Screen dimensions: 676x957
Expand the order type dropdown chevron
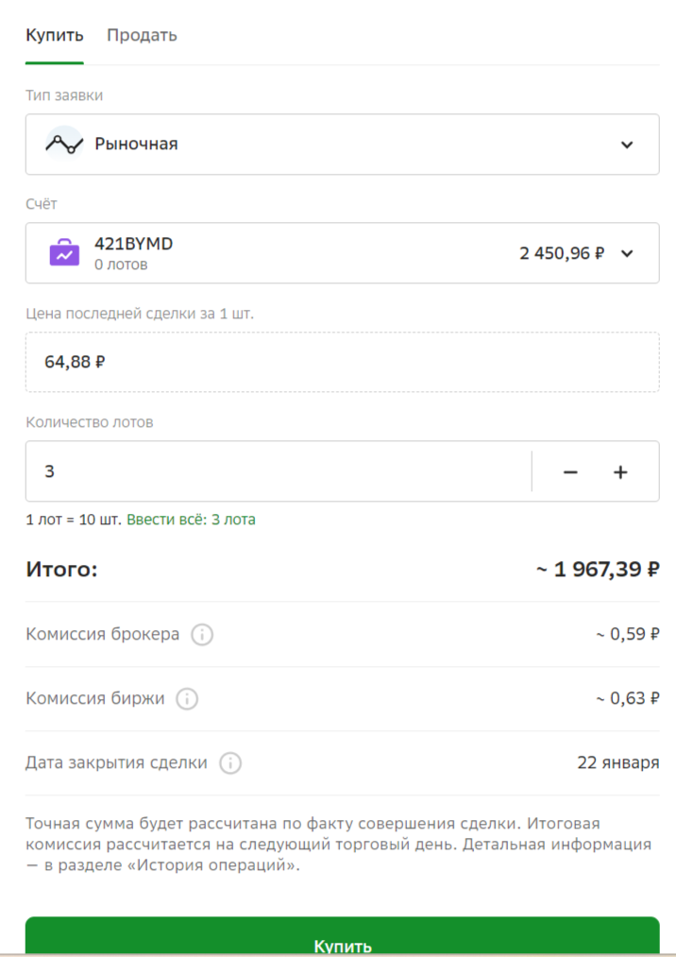[x=626, y=145]
